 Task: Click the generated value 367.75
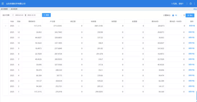pos(60,76)
